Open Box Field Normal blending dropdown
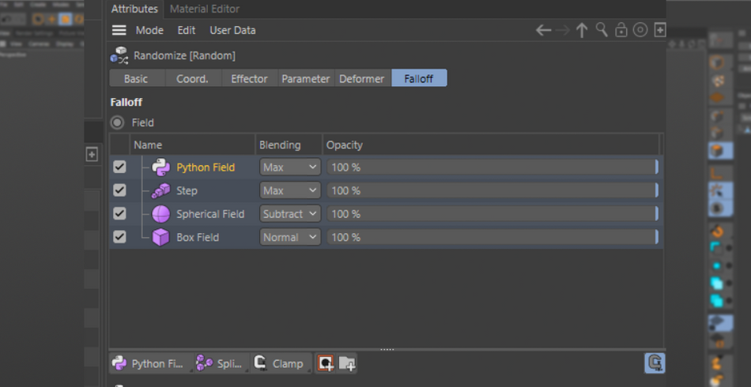The width and height of the screenshot is (751, 387). 290,237
